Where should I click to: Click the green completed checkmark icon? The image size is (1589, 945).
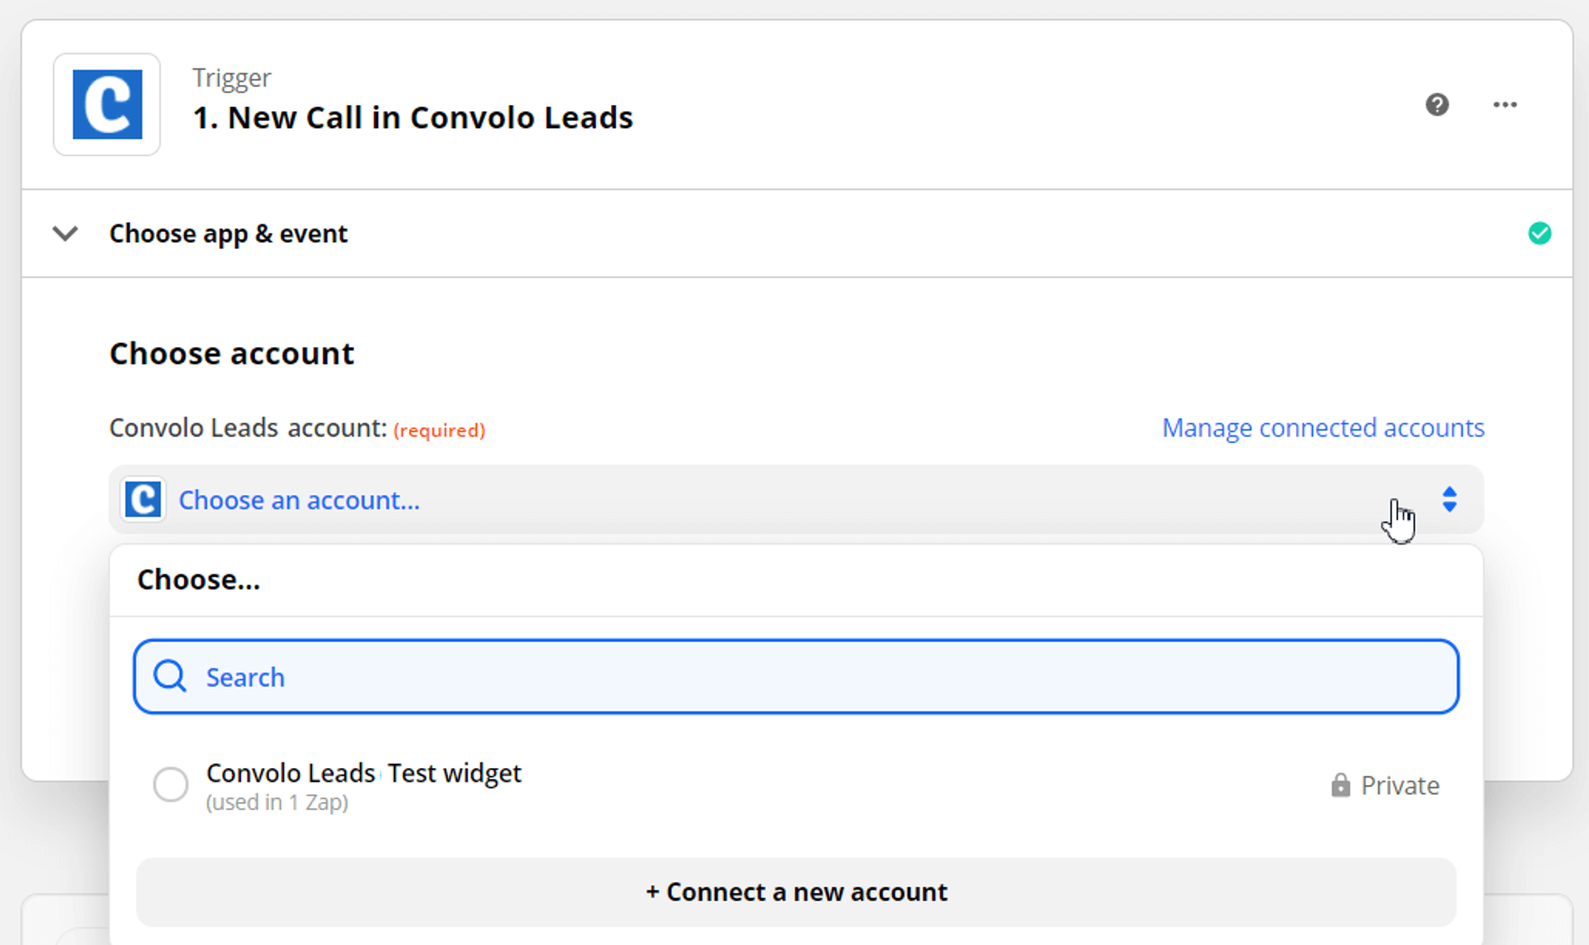(x=1539, y=233)
